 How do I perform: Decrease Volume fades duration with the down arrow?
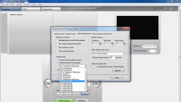(124, 44)
